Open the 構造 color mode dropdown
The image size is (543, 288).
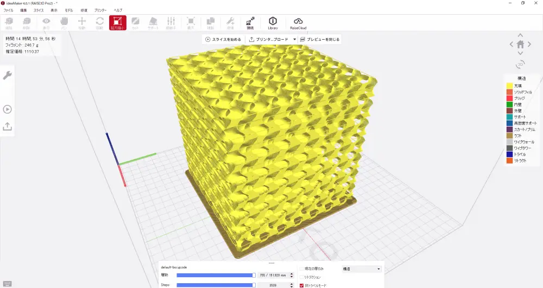point(361,268)
